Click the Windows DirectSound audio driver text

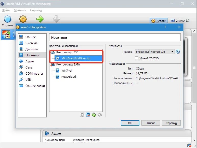coord(86,140)
